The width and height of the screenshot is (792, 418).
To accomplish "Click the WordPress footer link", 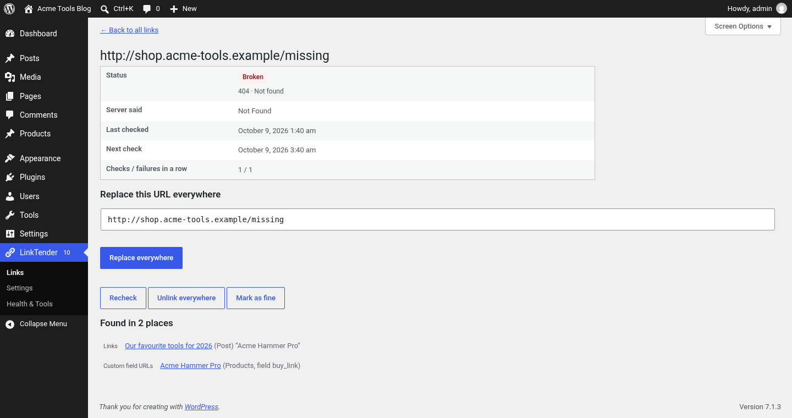I will pos(201,407).
